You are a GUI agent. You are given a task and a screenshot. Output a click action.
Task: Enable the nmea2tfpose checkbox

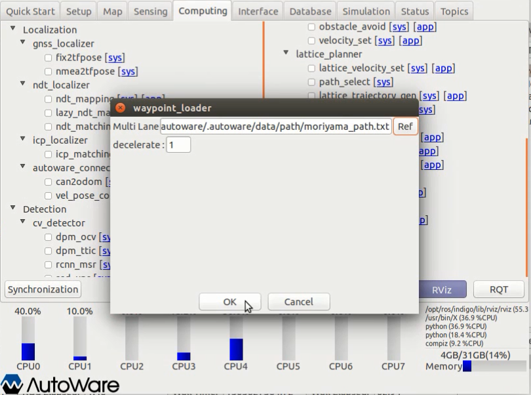tap(48, 72)
